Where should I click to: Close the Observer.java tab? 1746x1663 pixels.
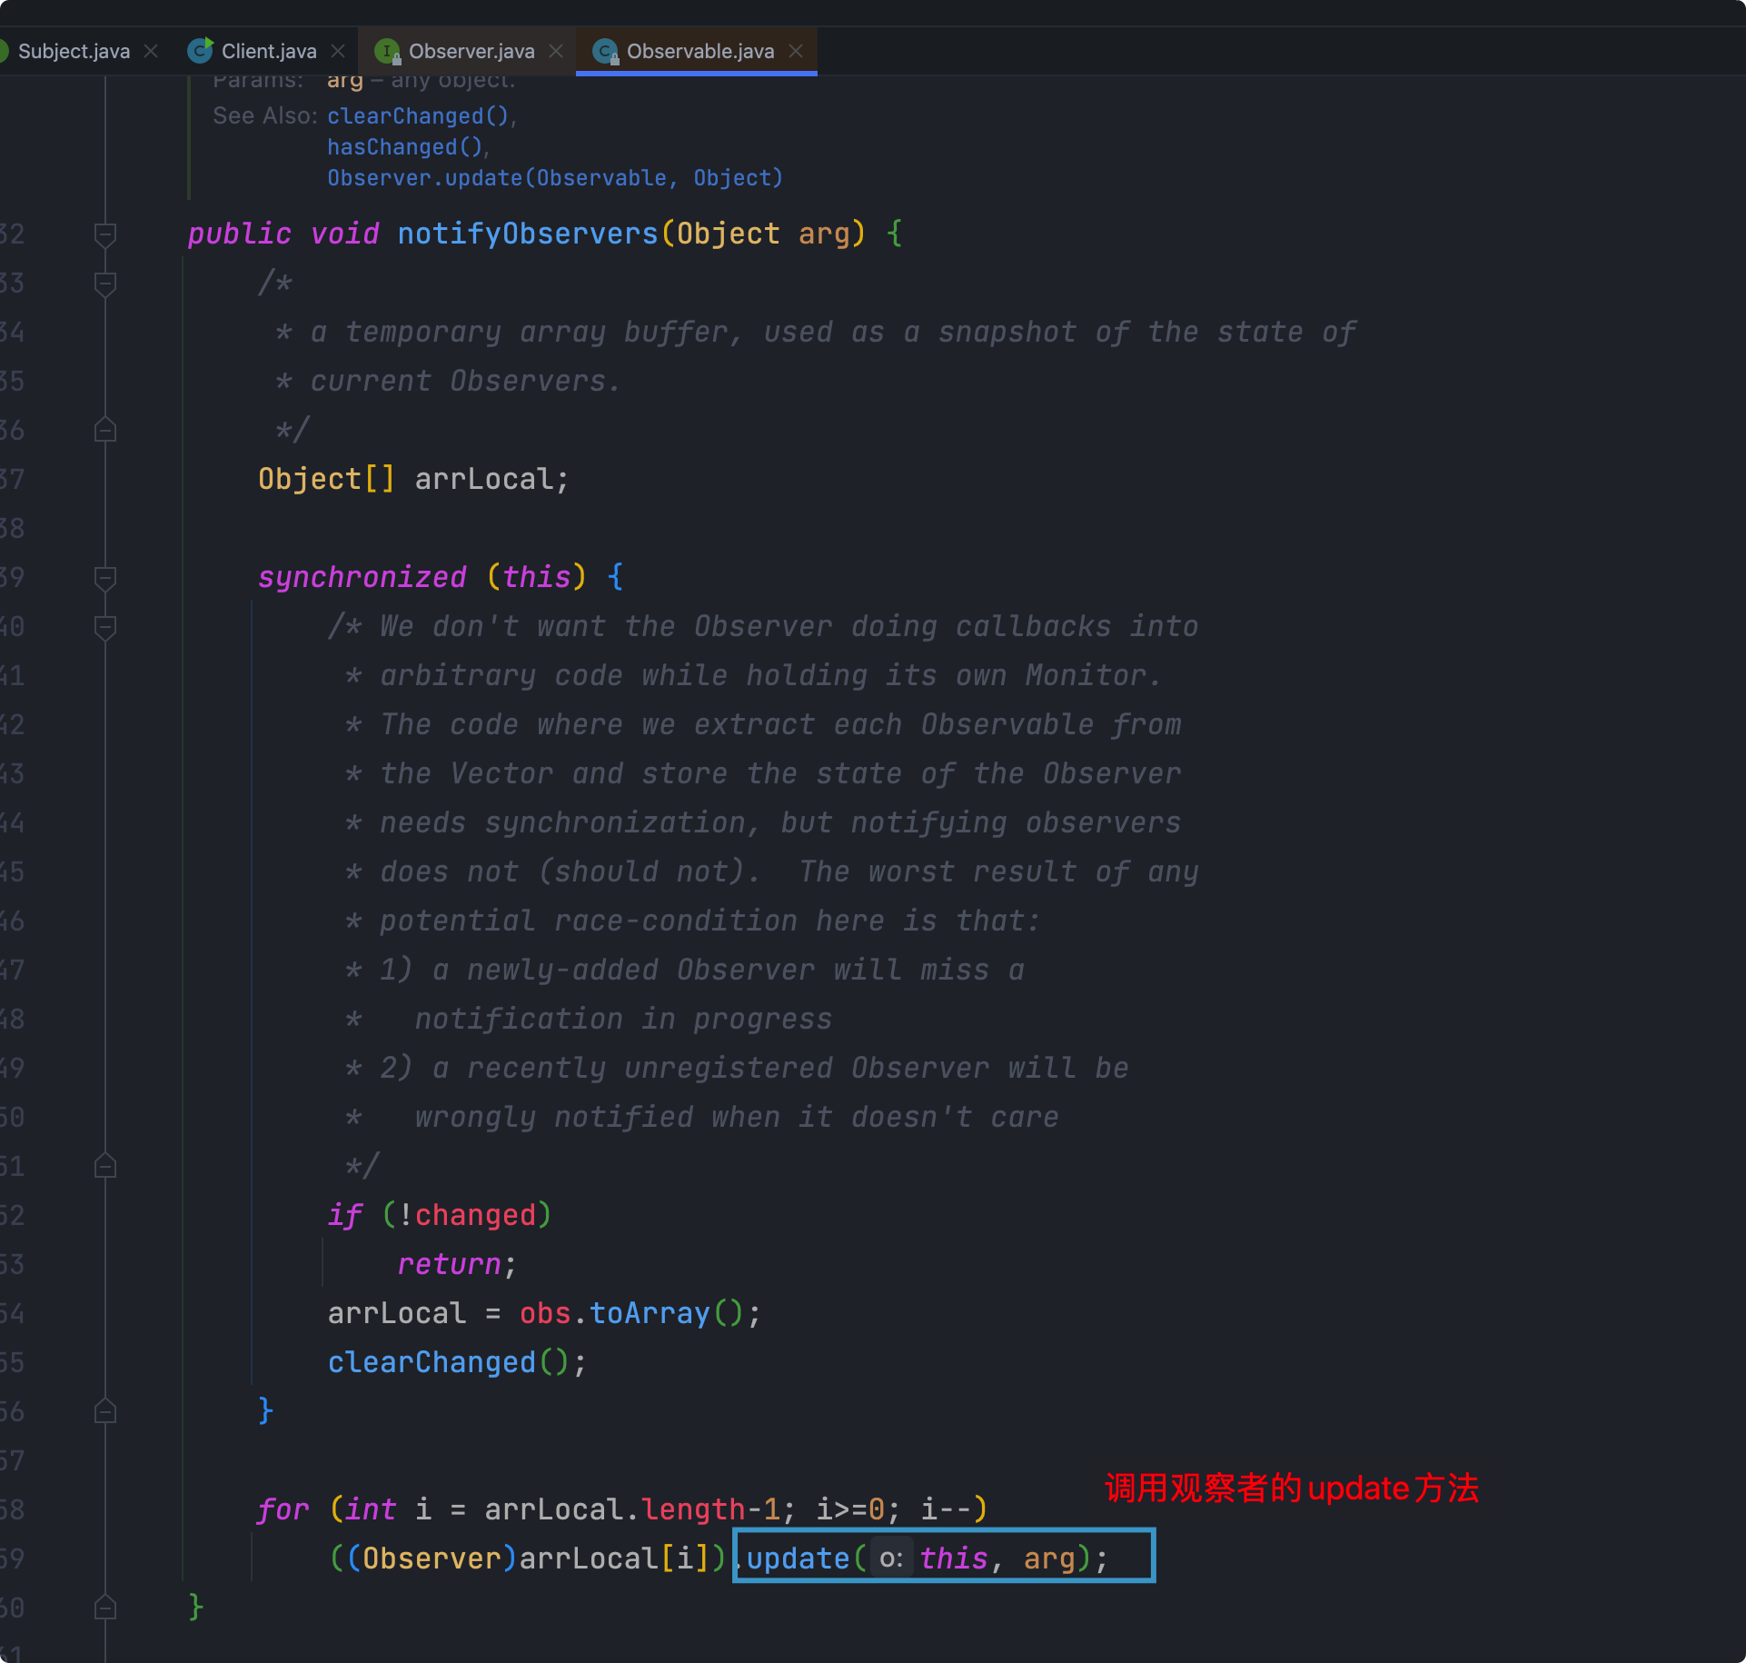coord(556,51)
